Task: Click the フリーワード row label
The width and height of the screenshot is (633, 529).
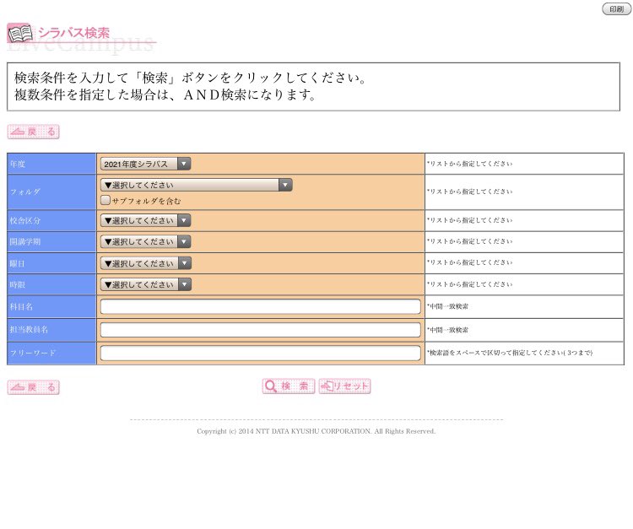Action: 33,353
